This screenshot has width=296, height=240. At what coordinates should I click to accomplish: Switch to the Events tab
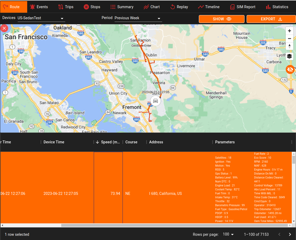(x=39, y=7)
